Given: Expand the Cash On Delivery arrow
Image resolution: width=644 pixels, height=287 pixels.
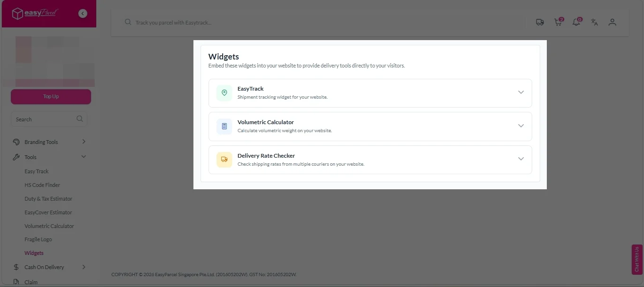Looking at the screenshot, I should [84, 267].
